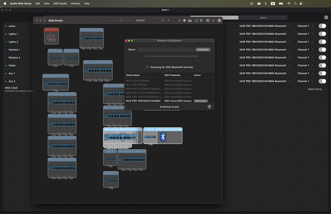331x214 pixels.
Task: Switch to the About tab
Action: tap(263, 18)
